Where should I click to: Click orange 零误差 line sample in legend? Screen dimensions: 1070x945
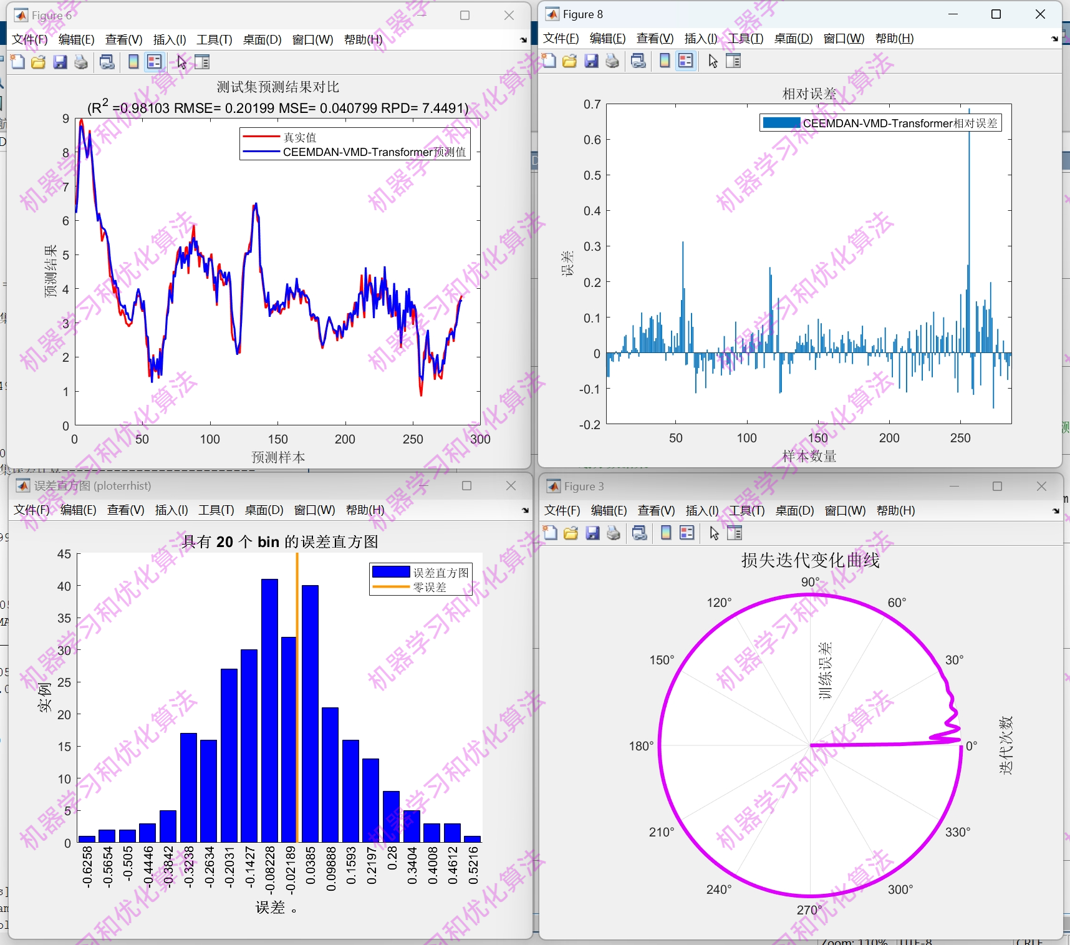tap(391, 587)
